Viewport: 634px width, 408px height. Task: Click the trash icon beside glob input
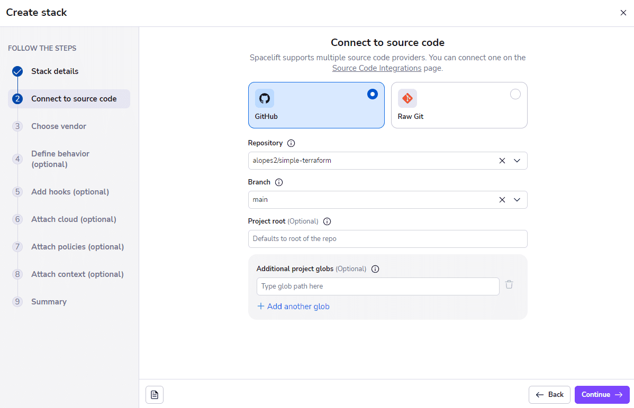(x=509, y=284)
